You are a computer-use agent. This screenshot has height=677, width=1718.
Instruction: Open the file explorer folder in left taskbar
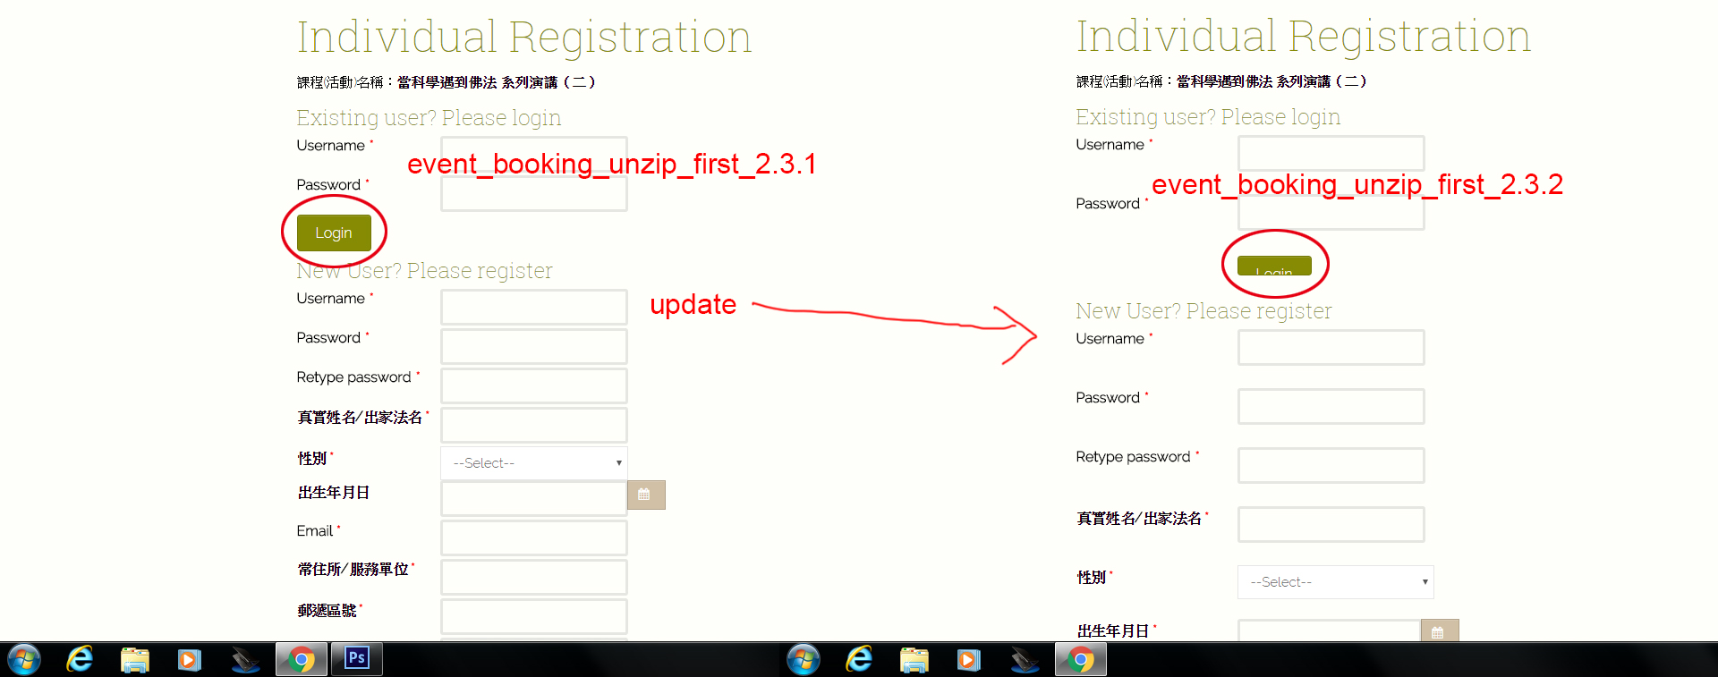coord(135,660)
